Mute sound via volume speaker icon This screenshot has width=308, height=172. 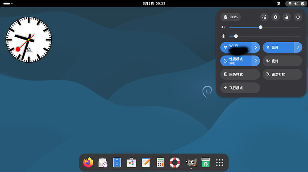tap(223, 27)
